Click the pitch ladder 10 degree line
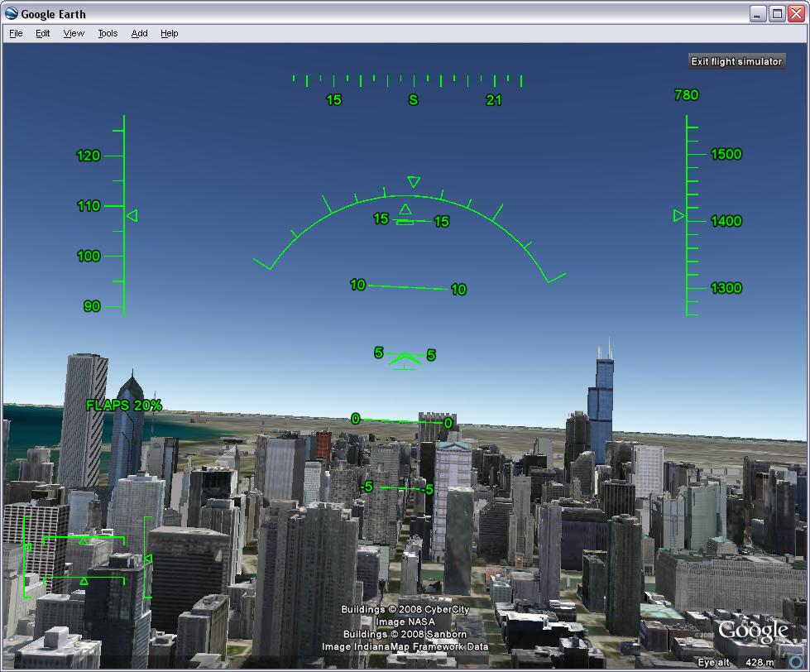The height and width of the screenshot is (672, 810). click(408, 286)
